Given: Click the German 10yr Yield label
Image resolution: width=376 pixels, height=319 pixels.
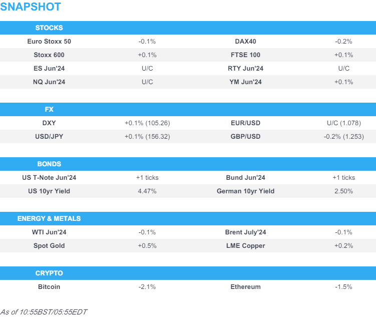Looking at the screenshot, I should pos(245,191).
